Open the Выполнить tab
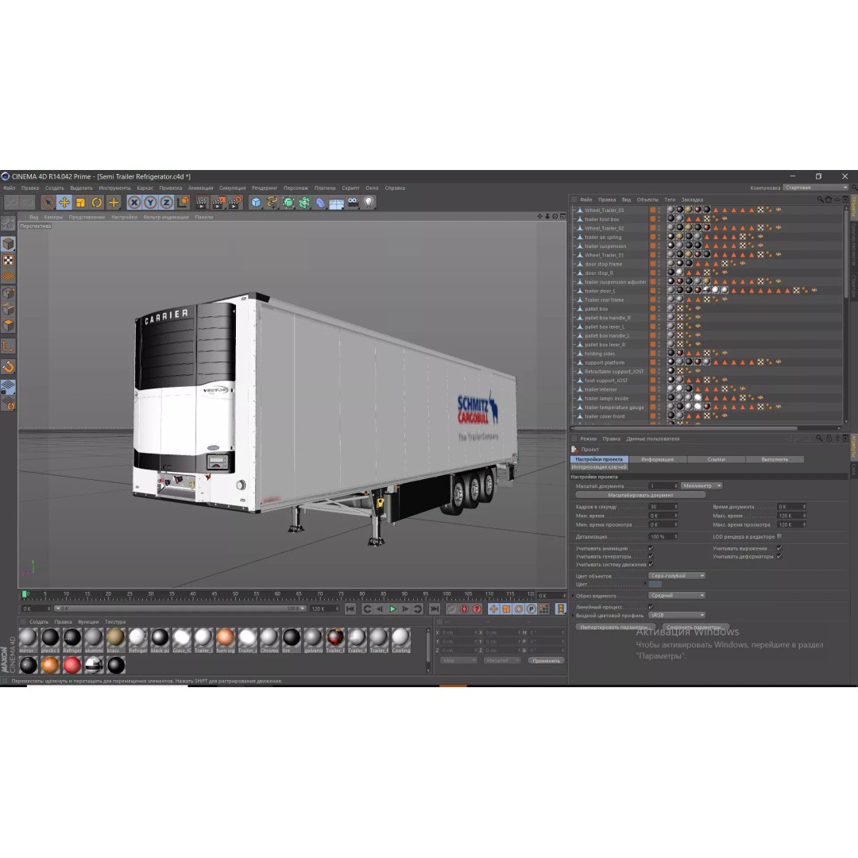858x858 pixels. coord(775,460)
